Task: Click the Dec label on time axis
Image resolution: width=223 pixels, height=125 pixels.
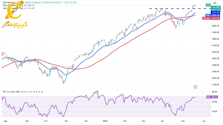Action: click(86, 121)
